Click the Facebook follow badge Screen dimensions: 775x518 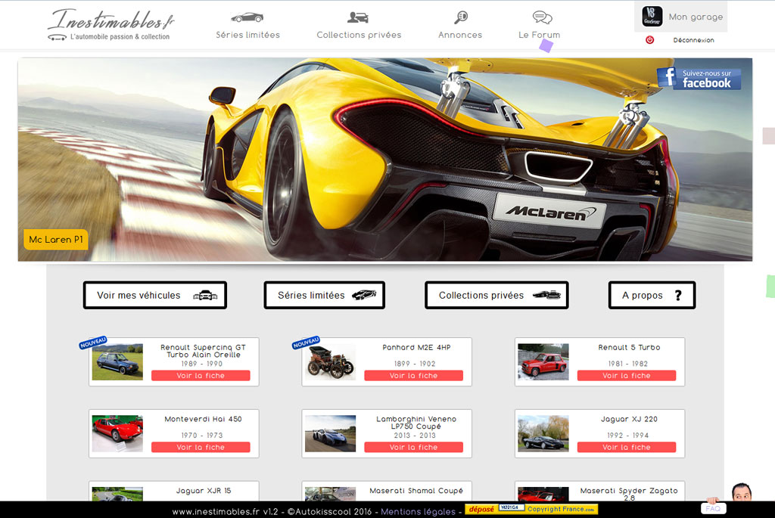coord(699,79)
